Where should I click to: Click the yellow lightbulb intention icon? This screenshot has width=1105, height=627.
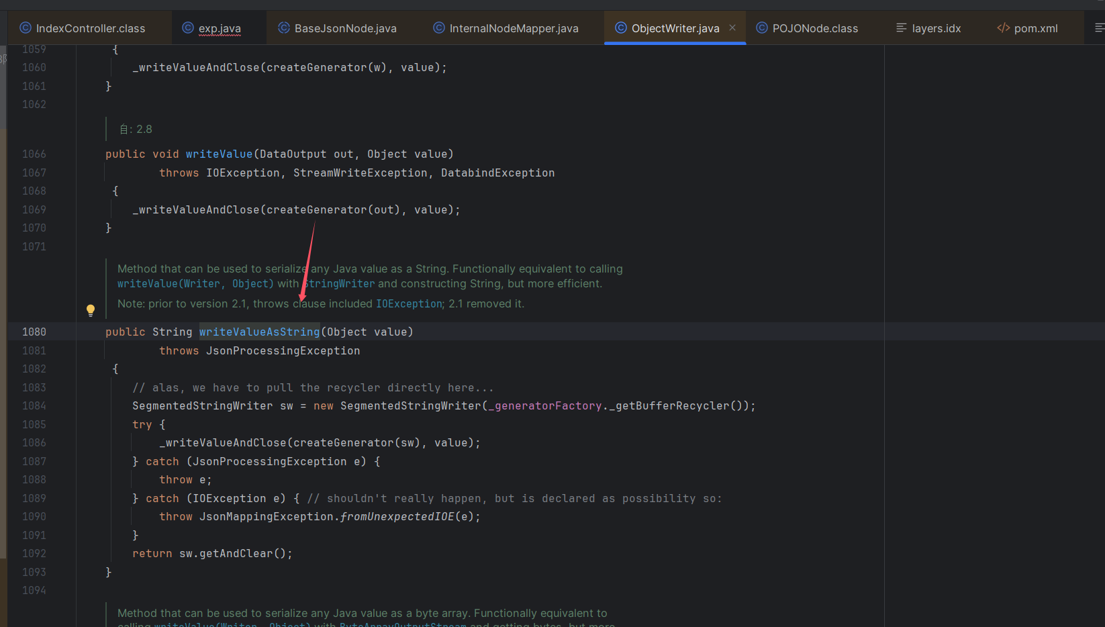tap(91, 310)
